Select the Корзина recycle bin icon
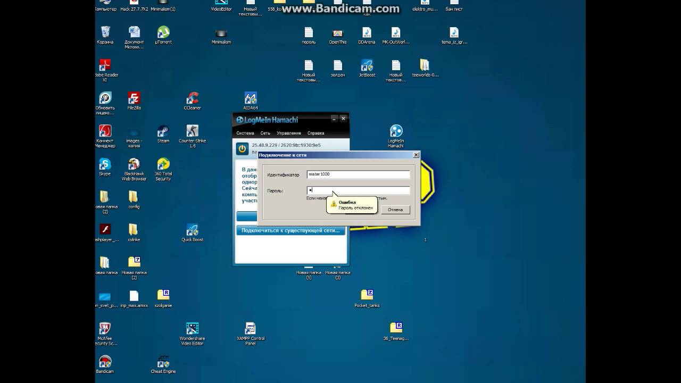Viewport: 681px width, 383px height. point(105,35)
